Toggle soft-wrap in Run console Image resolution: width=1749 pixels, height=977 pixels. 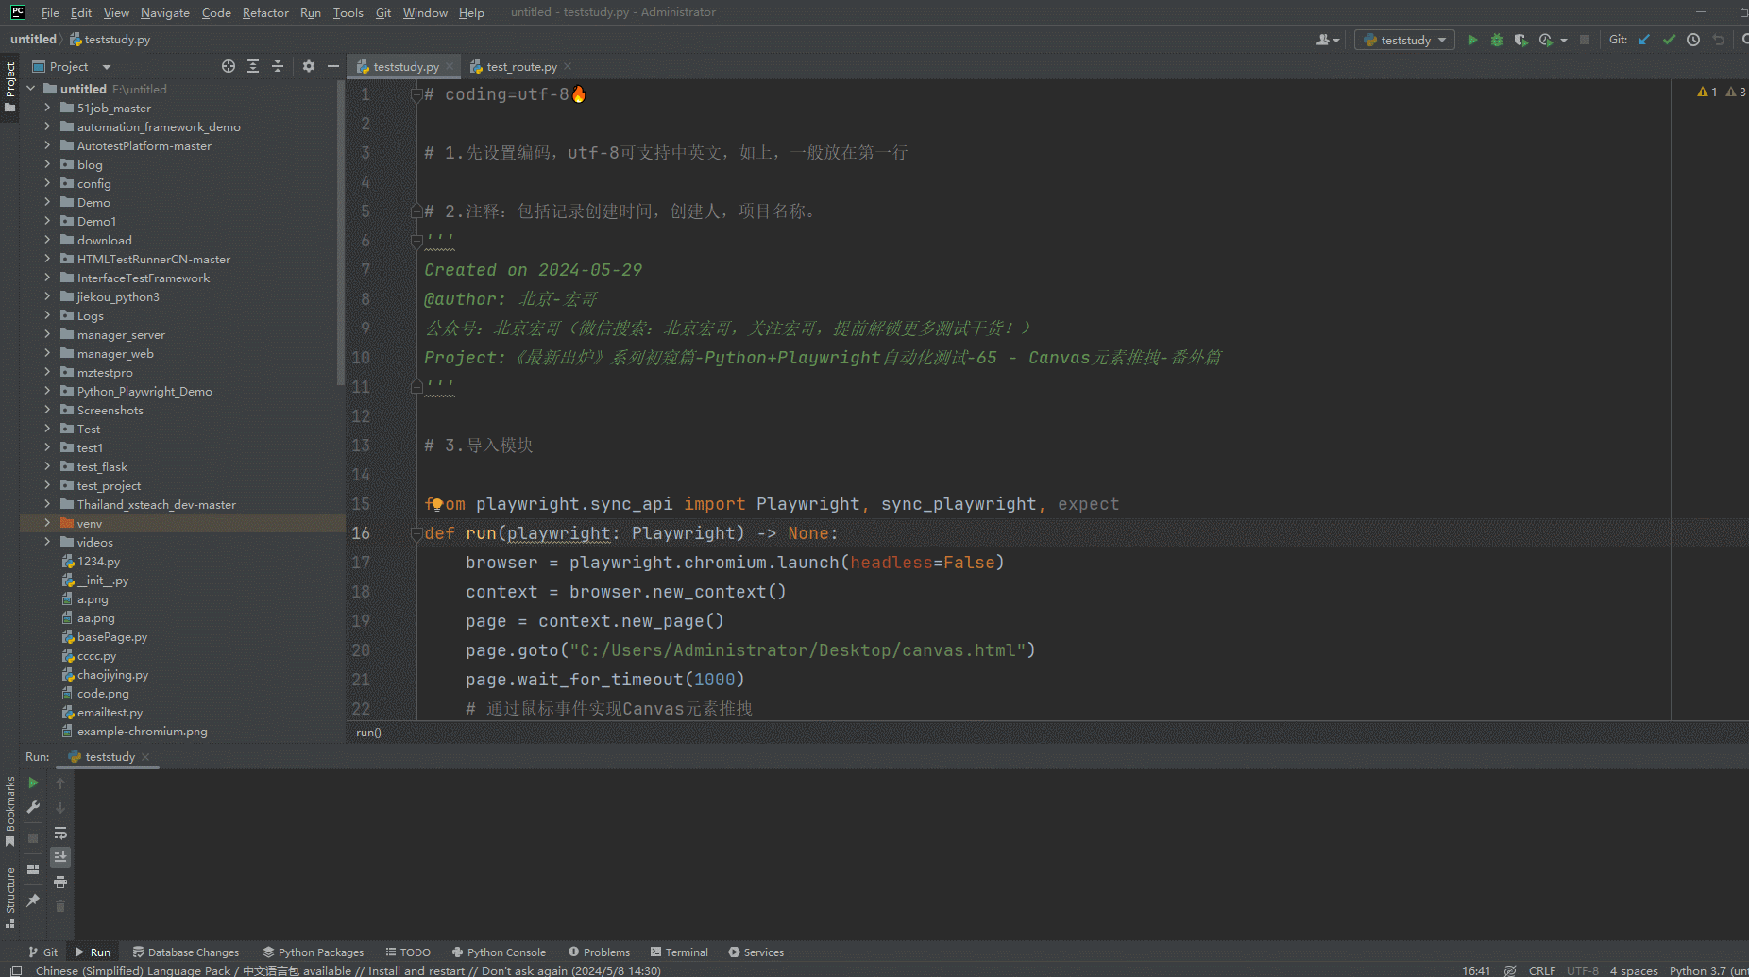[60, 833]
